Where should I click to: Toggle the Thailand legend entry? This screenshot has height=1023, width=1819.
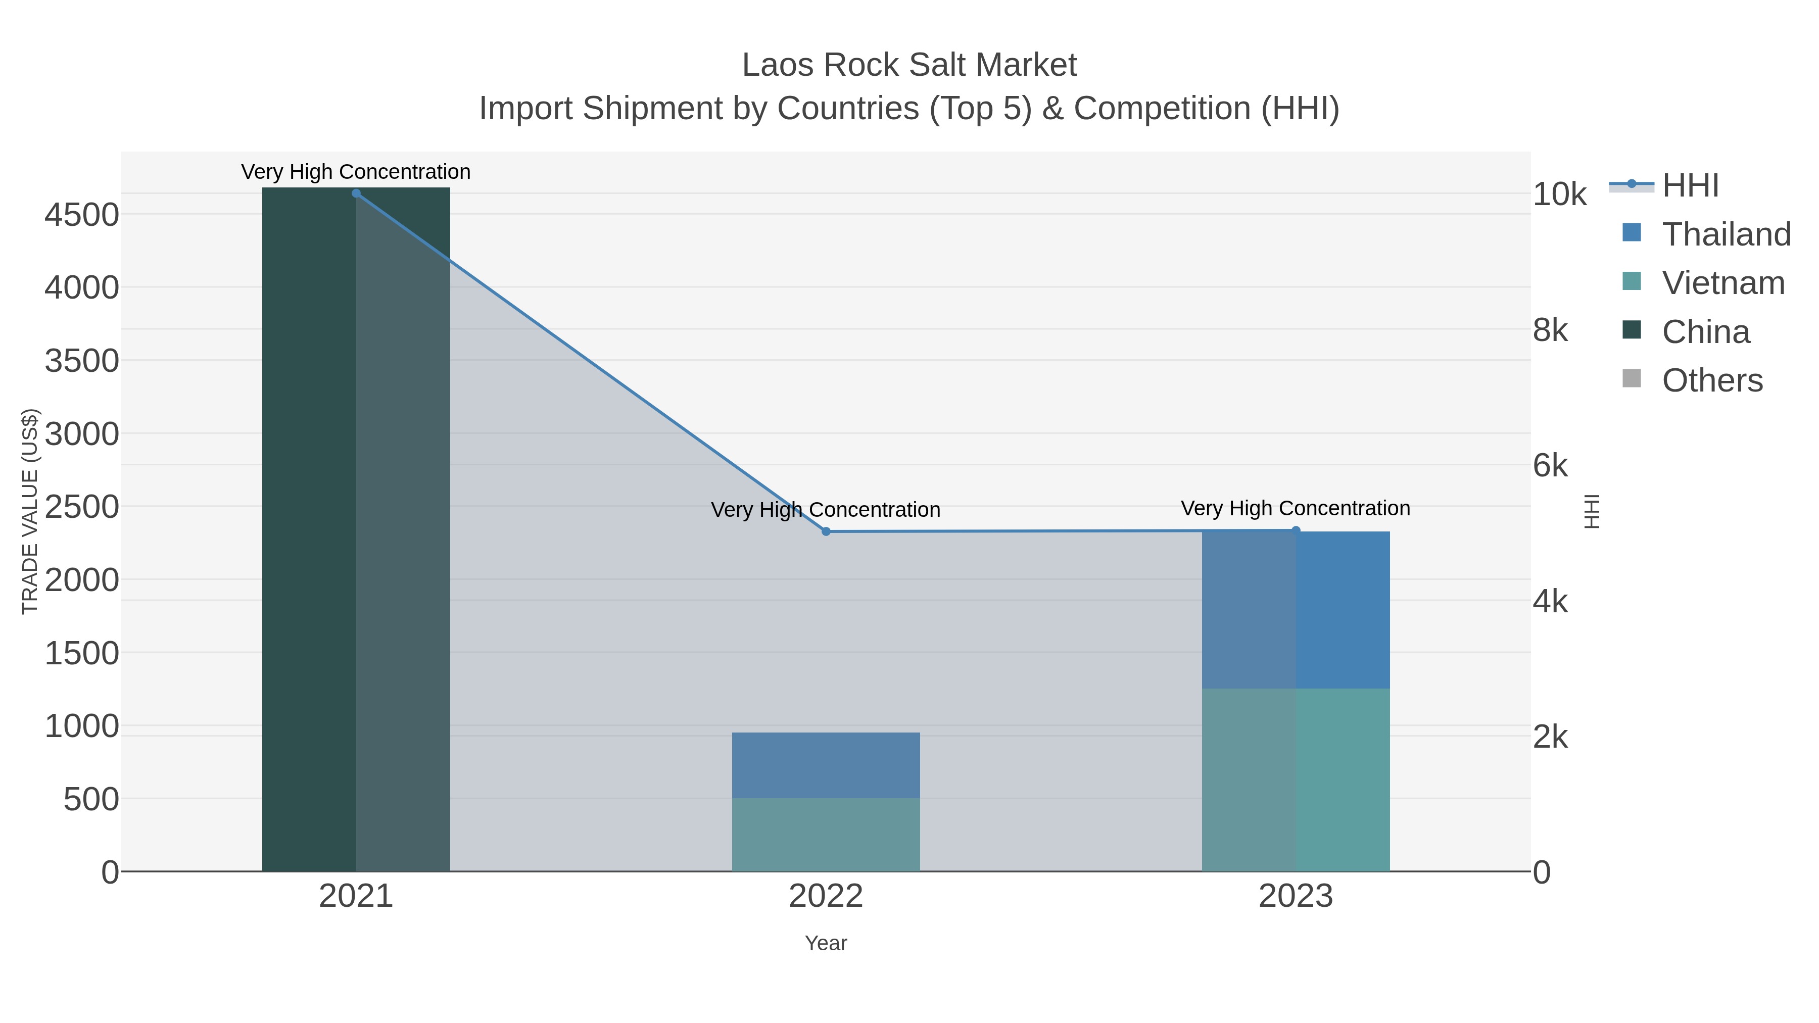1700,234
